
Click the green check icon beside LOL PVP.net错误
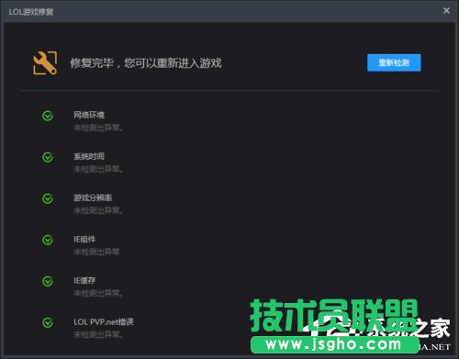(x=48, y=322)
